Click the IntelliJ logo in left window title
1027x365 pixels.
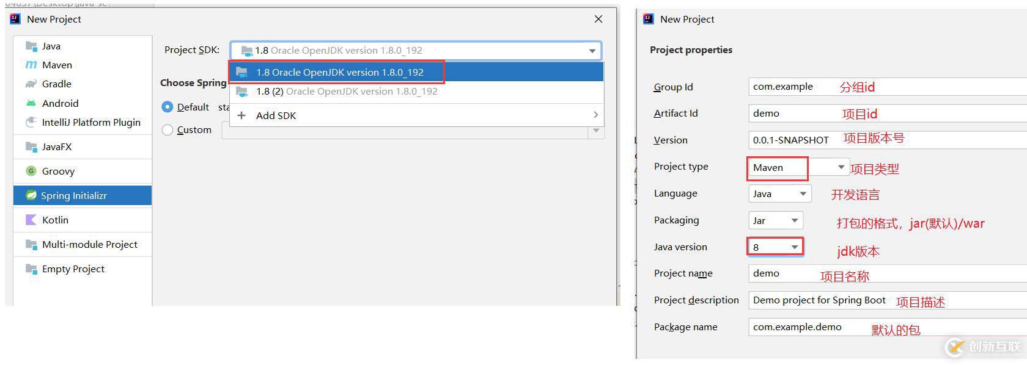(x=15, y=19)
